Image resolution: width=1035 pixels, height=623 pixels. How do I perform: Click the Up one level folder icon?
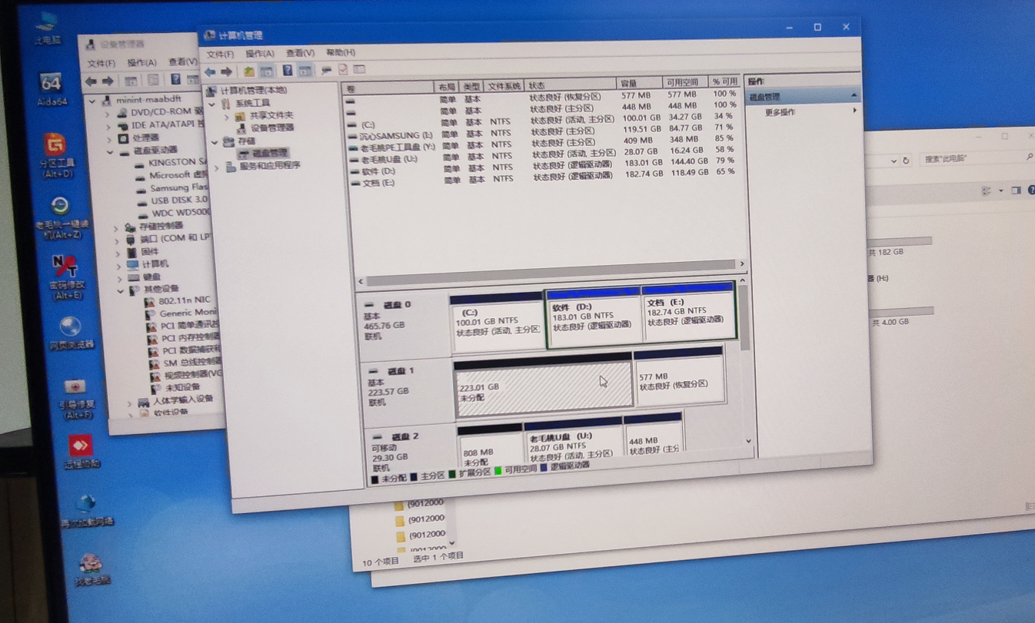[248, 71]
